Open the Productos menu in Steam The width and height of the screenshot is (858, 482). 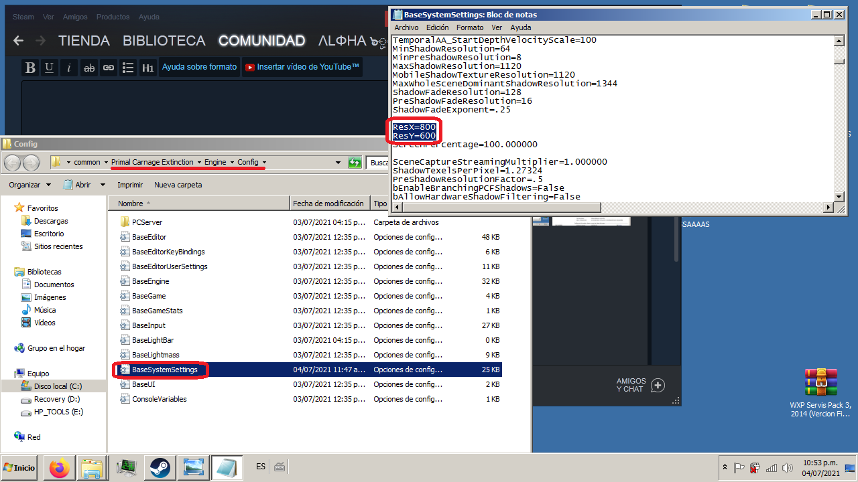click(113, 17)
